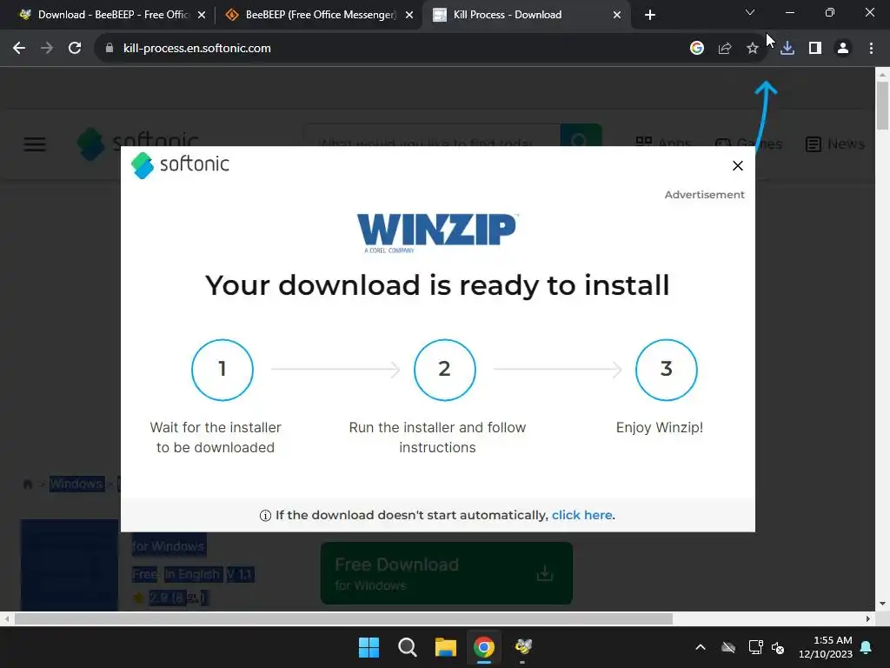
Task: Open the Softonic hamburger menu
Action: pyautogui.click(x=35, y=144)
